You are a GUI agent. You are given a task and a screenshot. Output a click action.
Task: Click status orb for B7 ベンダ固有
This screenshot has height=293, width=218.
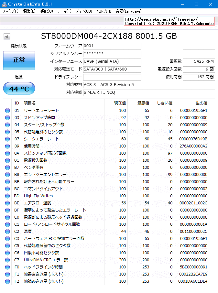[x=7, y=168]
